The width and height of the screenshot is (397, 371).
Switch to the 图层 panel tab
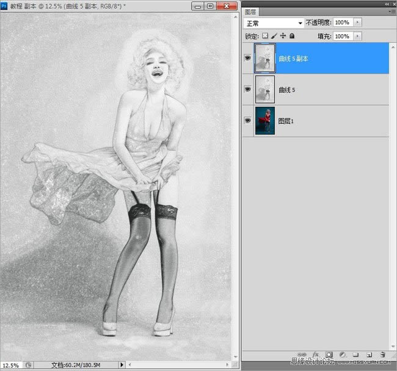click(250, 11)
